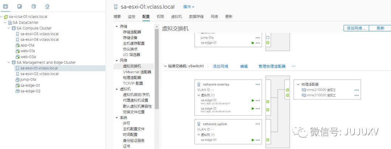Collapse the 虚拟机 (1) list under network-uplink
The height and width of the screenshot is (149, 391).
198,135
